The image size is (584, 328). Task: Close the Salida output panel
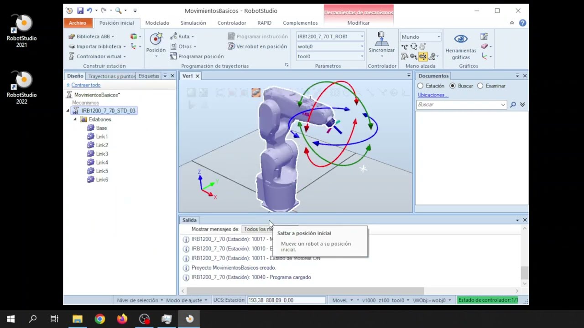525,220
